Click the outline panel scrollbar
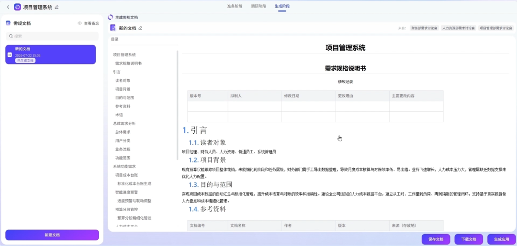The image size is (517, 246). tap(178, 105)
